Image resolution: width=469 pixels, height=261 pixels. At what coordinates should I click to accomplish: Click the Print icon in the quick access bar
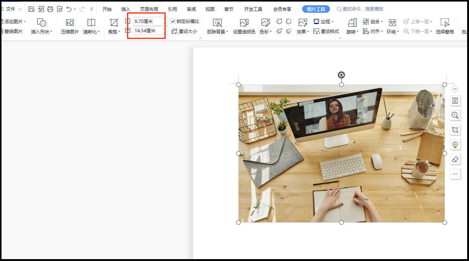[x=50, y=9]
